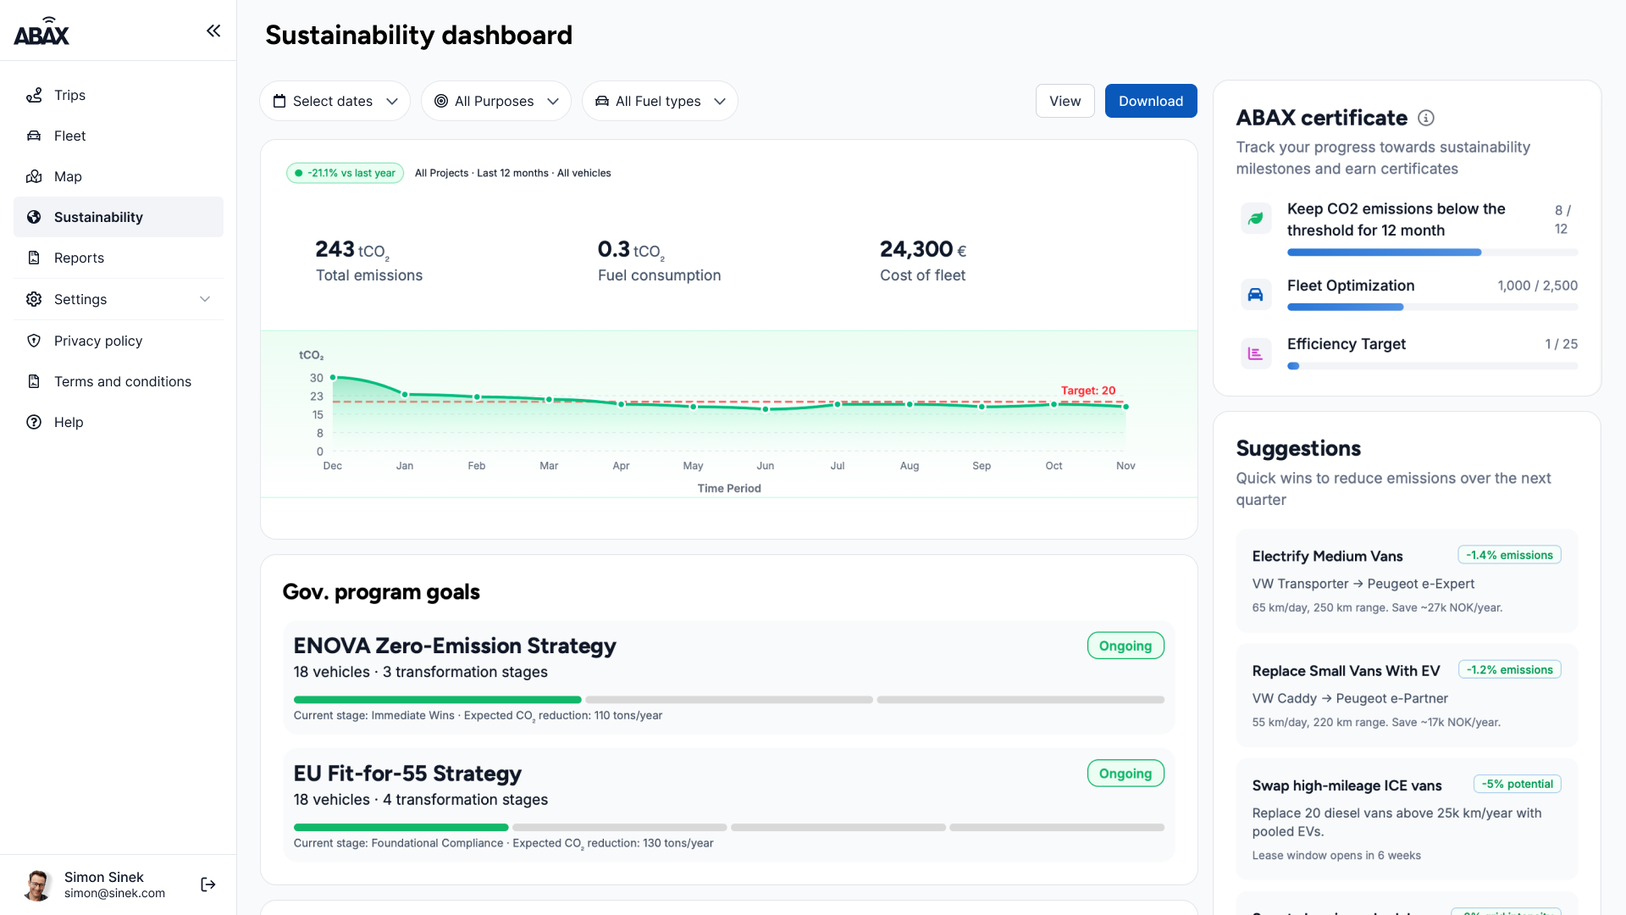This screenshot has width=1626, height=915.
Task: Collapse the sidebar with double-chevron icon
Action: click(213, 31)
